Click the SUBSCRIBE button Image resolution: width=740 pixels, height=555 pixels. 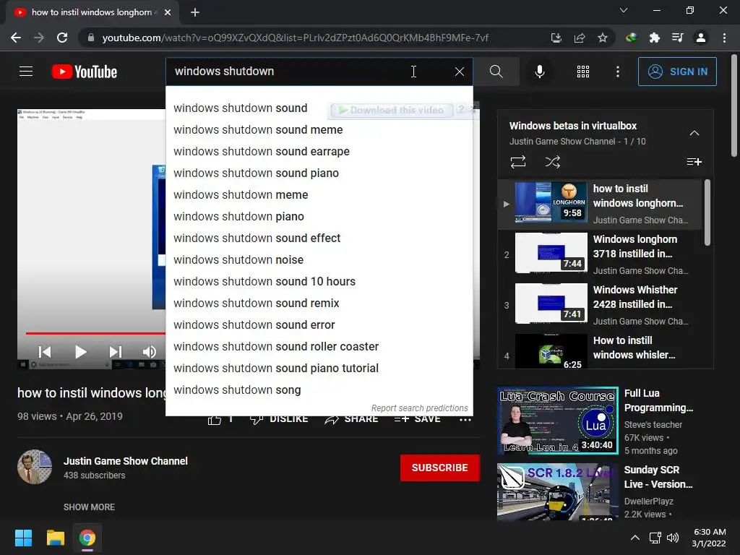(440, 468)
